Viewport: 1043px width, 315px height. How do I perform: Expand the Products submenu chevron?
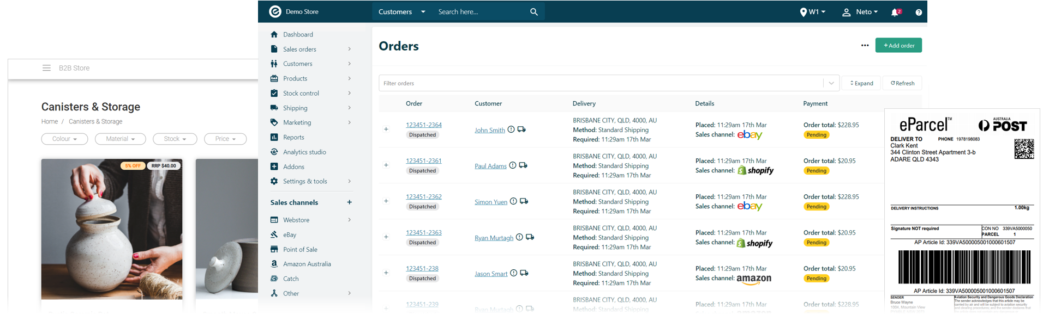349,78
